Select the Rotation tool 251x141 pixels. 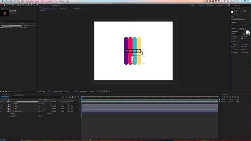pyautogui.click(x=10, y=5)
